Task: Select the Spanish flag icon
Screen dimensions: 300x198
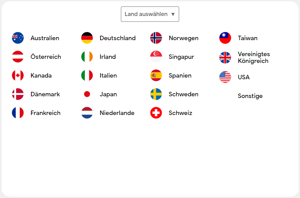Action: point(156,75)
